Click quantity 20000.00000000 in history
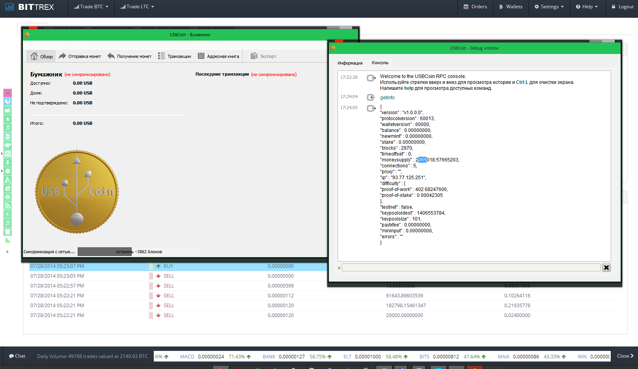The width and height of the screenshot is (638, 369). 404,315
